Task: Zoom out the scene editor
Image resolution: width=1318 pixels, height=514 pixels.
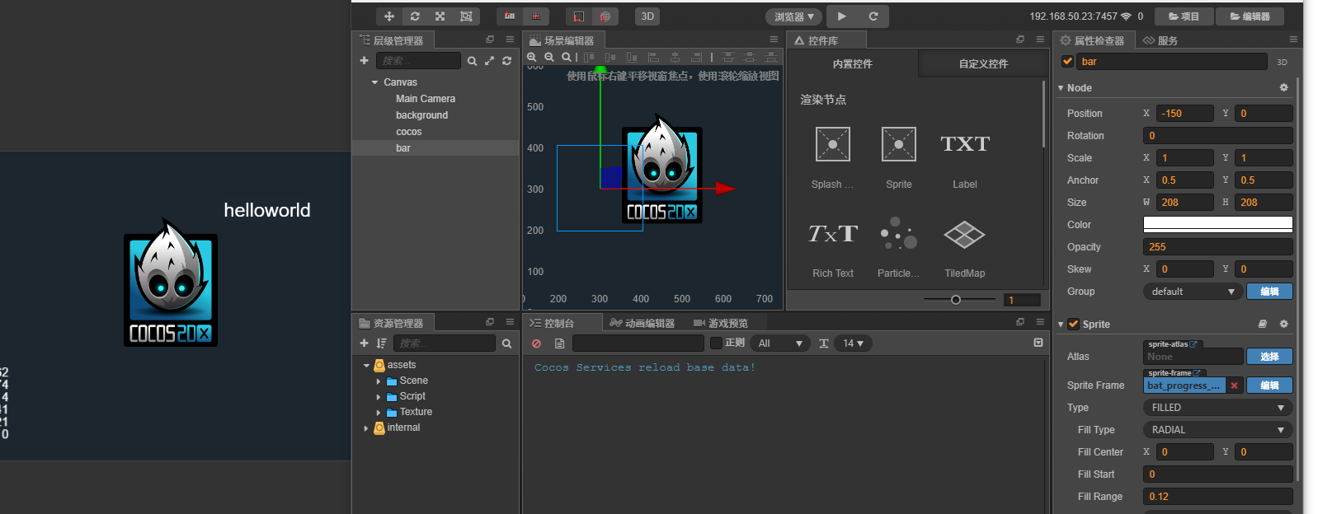Action: [549, 57]
